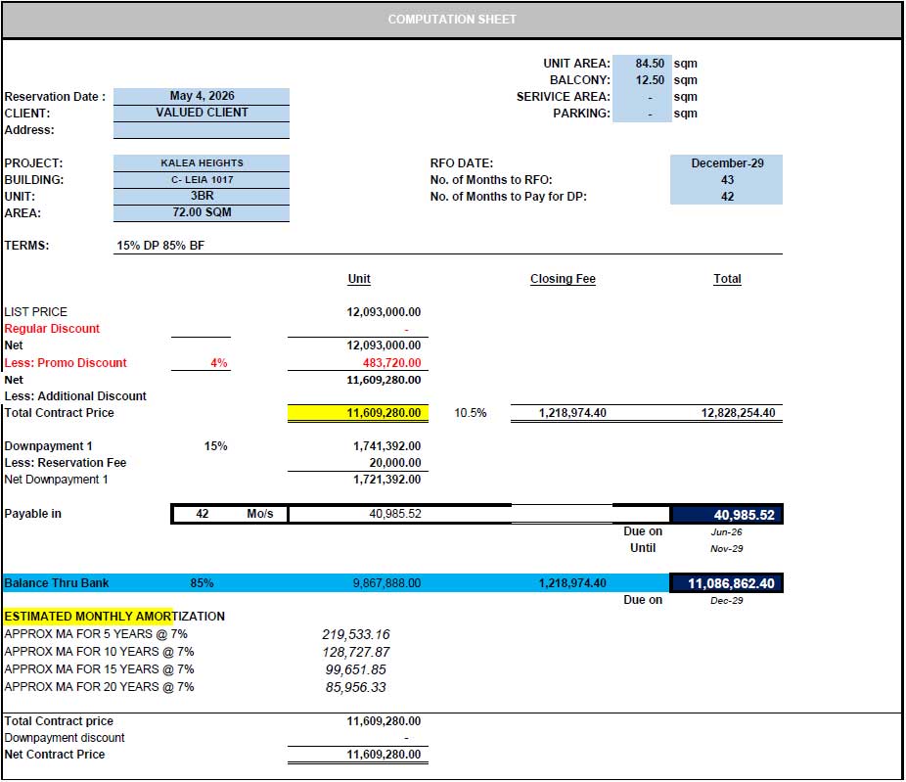This screenshot has width=906, height=782.
Task: Click the 42 Mo/s payable term cell
Action: coord(229,514)
